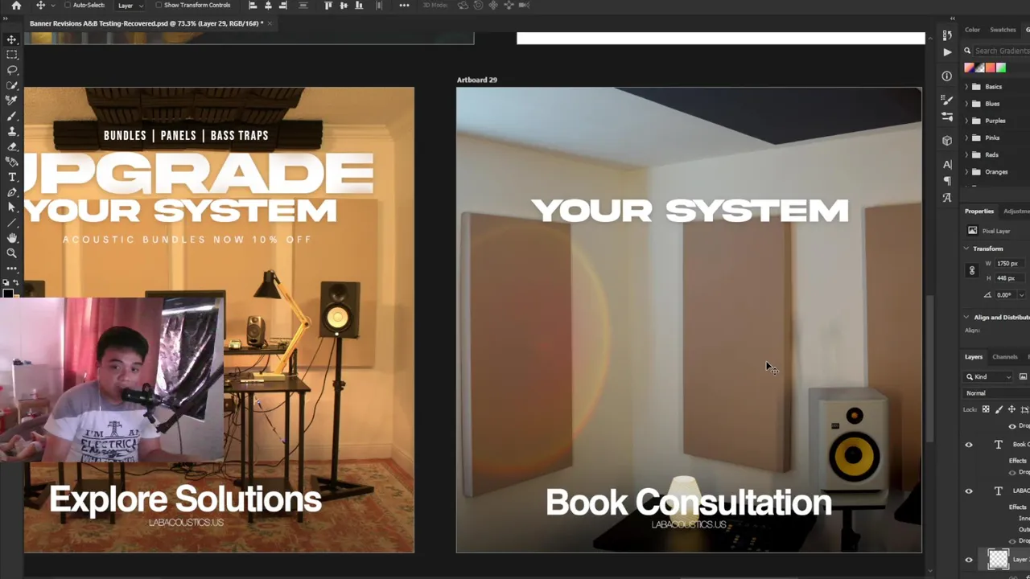Viewport: 1030px width, 579px height.
Task: Toggle the link width and height constraint
Action: [971, 270]
